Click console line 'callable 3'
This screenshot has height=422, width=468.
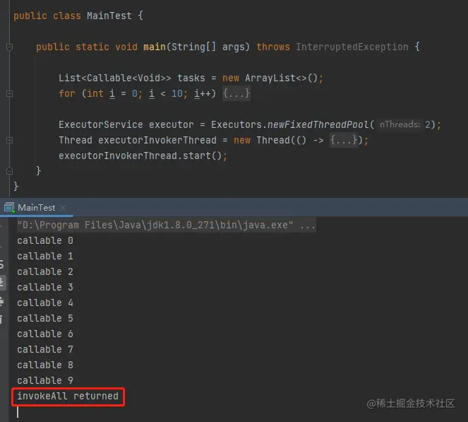pos(45,287)
